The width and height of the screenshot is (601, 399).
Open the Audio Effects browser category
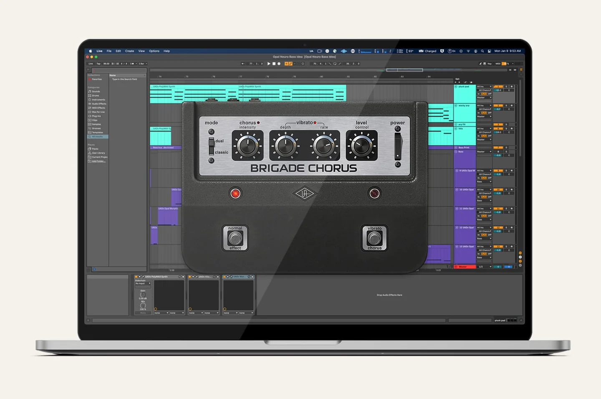coord(98,104)
